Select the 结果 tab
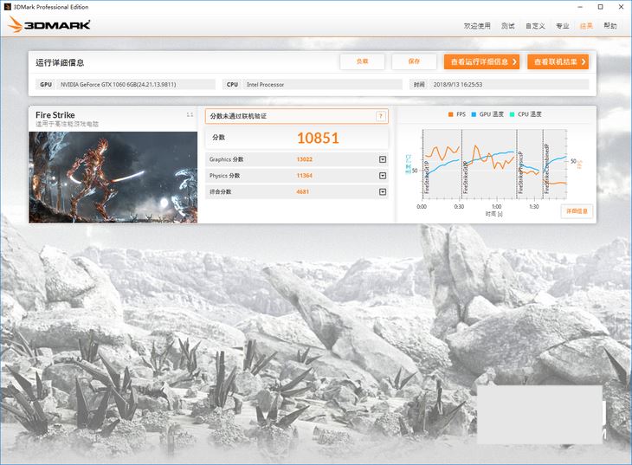 pyautogui.click(x=586, y=26)
